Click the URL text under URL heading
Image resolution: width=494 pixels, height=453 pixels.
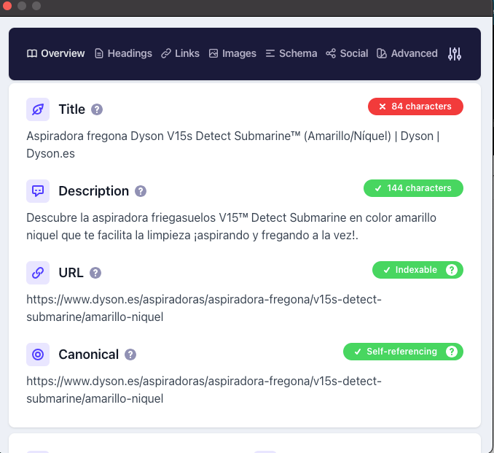coord(204,308)
